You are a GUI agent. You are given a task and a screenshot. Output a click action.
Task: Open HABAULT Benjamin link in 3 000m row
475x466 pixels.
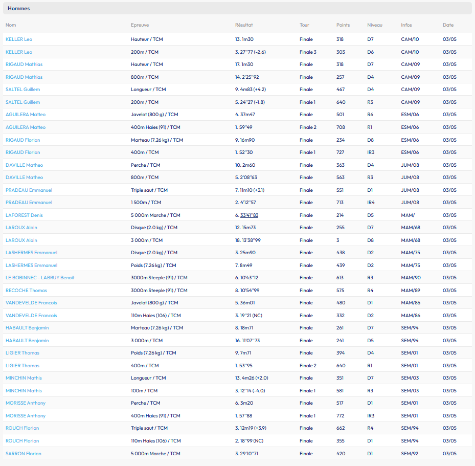(27, 341)
